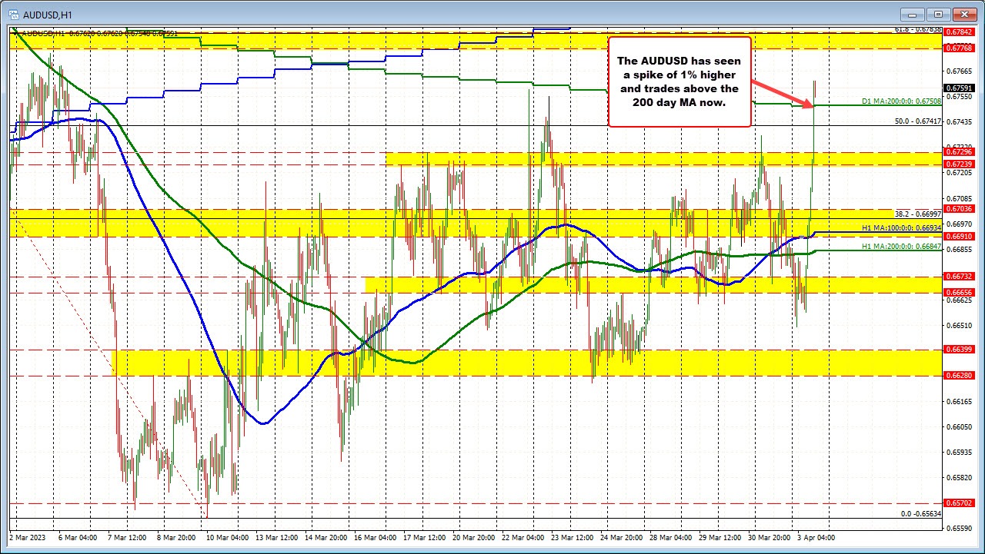Click the '2 Mar 2023' date on time axis
985x554 pixels.
tap(29, 539)
